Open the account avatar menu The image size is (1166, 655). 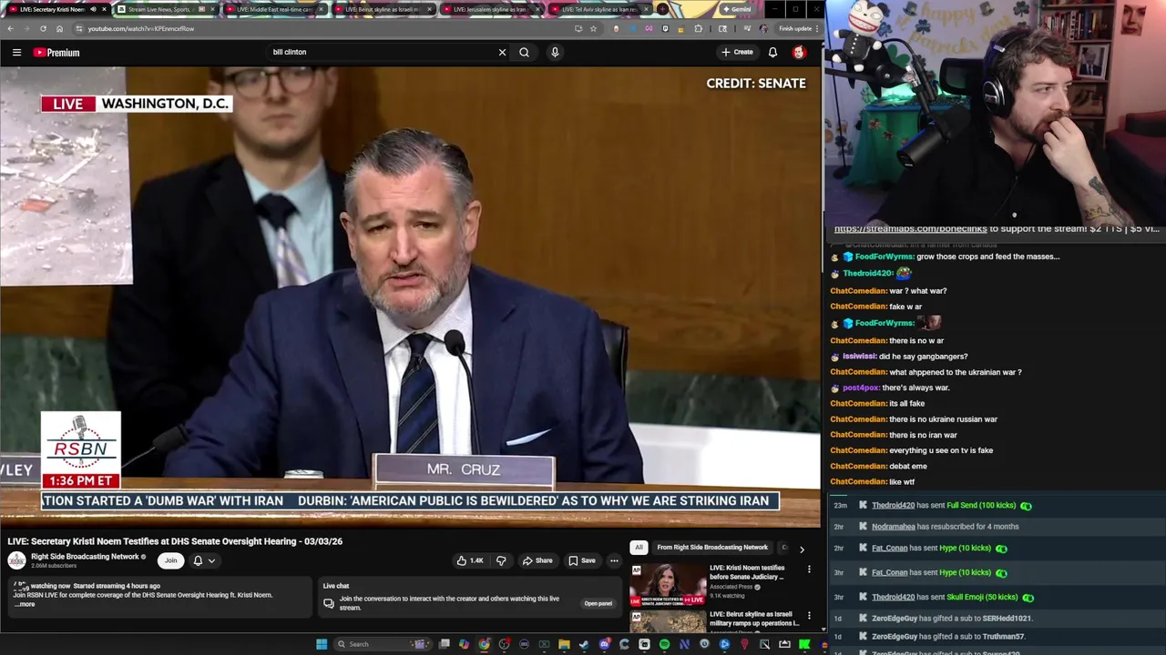coord(799,52)
